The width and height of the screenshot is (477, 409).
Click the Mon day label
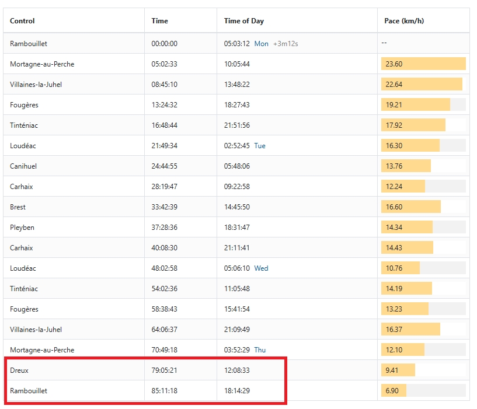[x=262, y=44]
